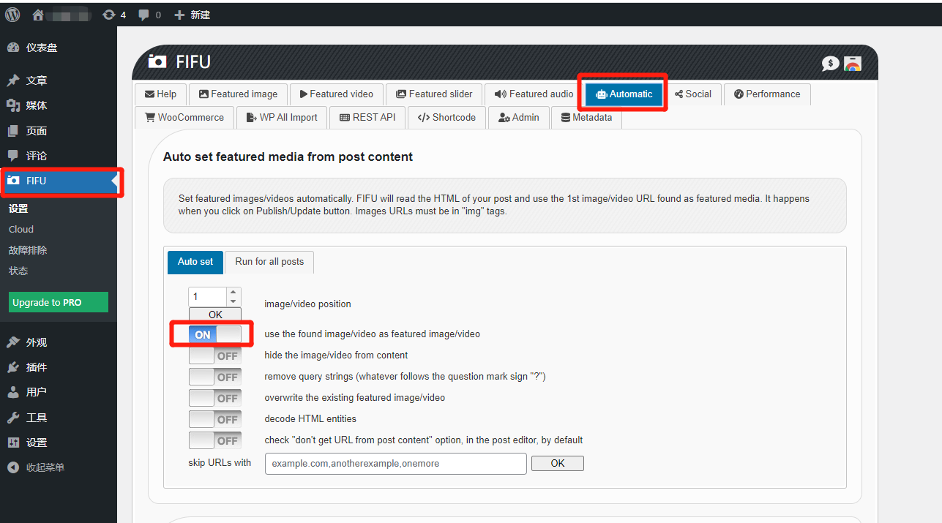Image resolution: width=942 pixels, height=523 pixels.
Task: Toggle hide the image/video from content
Action: (x=214, y=355)
